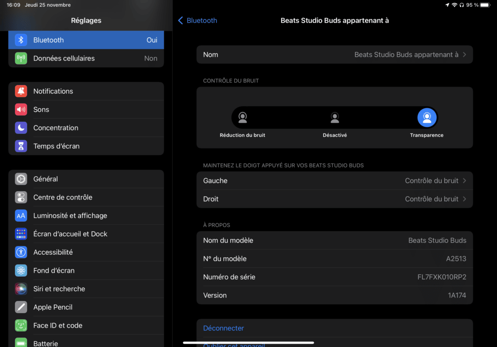This screenshot has width=497, height=347.
Task: Tap the Bluetooth back button label
Action: pyautogui.click(x=202, y=20)
